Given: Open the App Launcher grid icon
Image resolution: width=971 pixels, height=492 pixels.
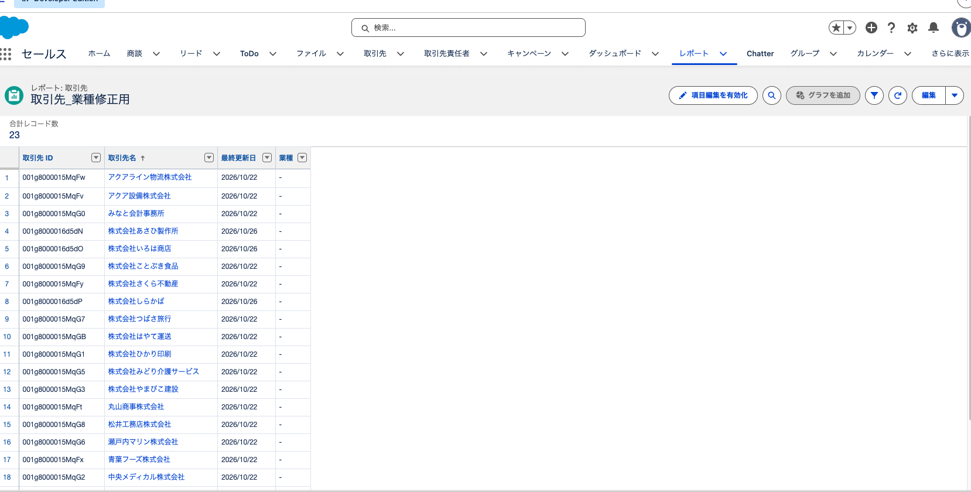Looking at the screenshot, I should [6, 54].
